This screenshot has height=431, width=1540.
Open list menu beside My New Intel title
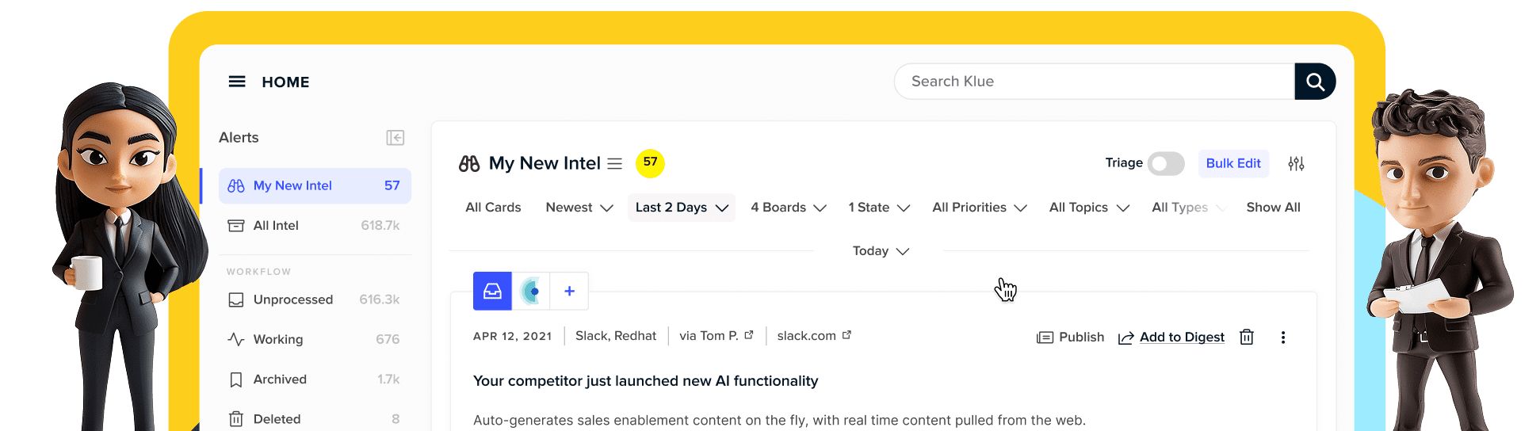tap(614, 164)
